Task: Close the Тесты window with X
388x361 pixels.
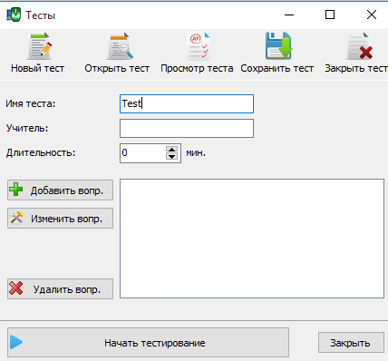Action: [372, 15]
